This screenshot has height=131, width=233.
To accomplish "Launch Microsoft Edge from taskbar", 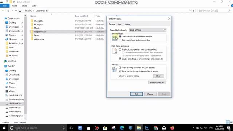I will (122, 128).
